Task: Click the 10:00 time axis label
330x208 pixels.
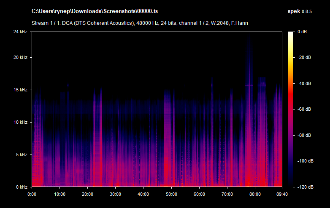Action: 60,194
